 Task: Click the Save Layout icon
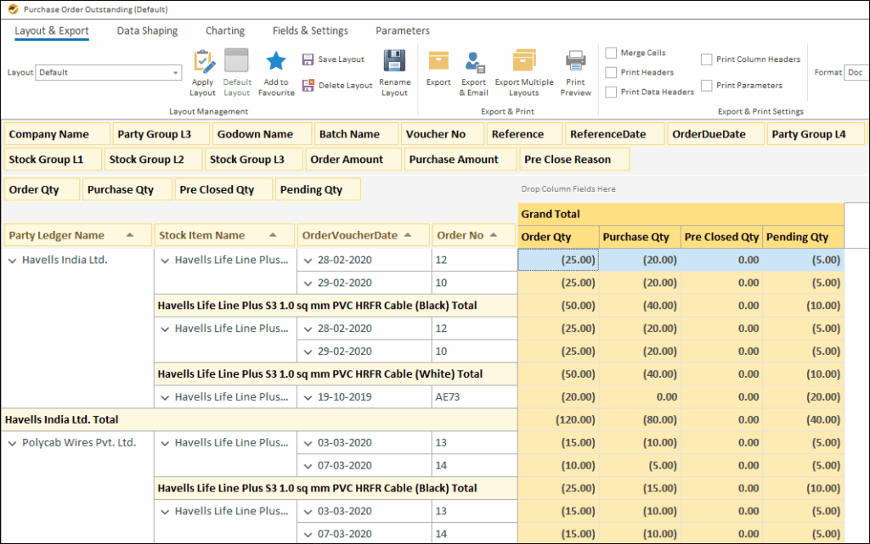click(x=330, y=59)
